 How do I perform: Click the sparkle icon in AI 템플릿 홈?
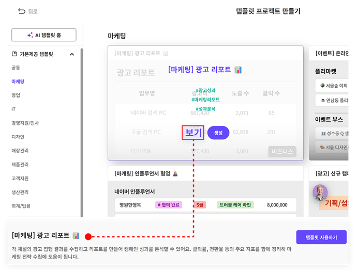coord(30,35)
